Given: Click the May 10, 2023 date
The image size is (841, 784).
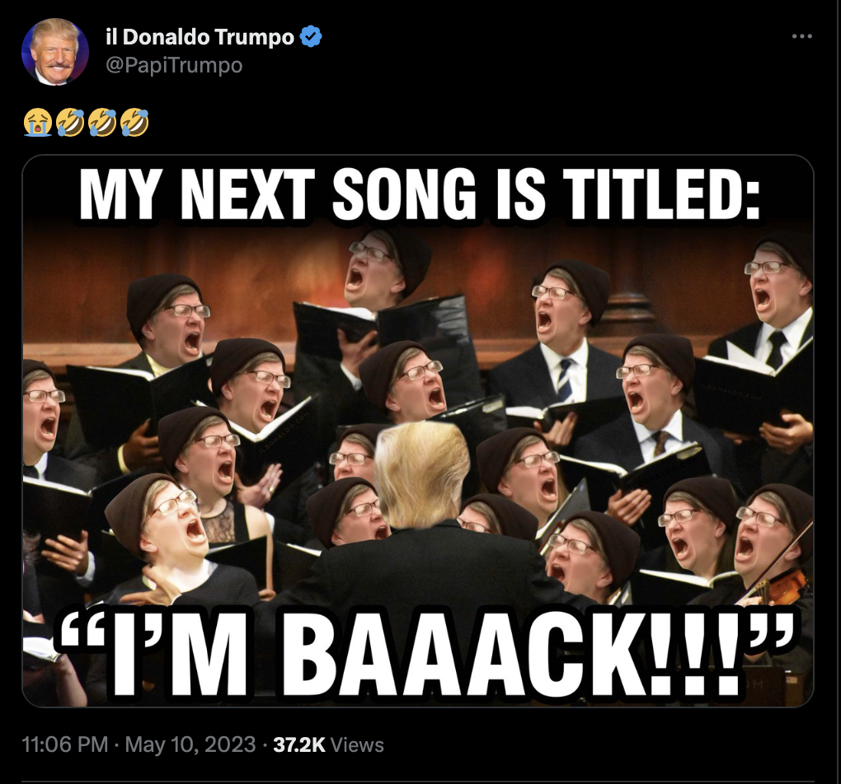Looking at the screenshot, I should (190, 744).
